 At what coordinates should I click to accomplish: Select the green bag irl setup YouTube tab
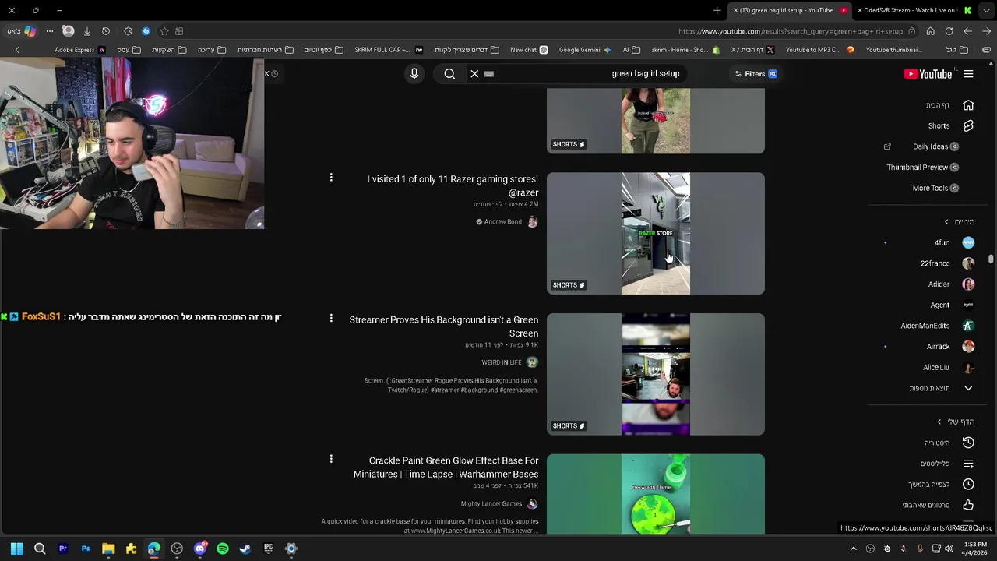[x=791, y=10]
